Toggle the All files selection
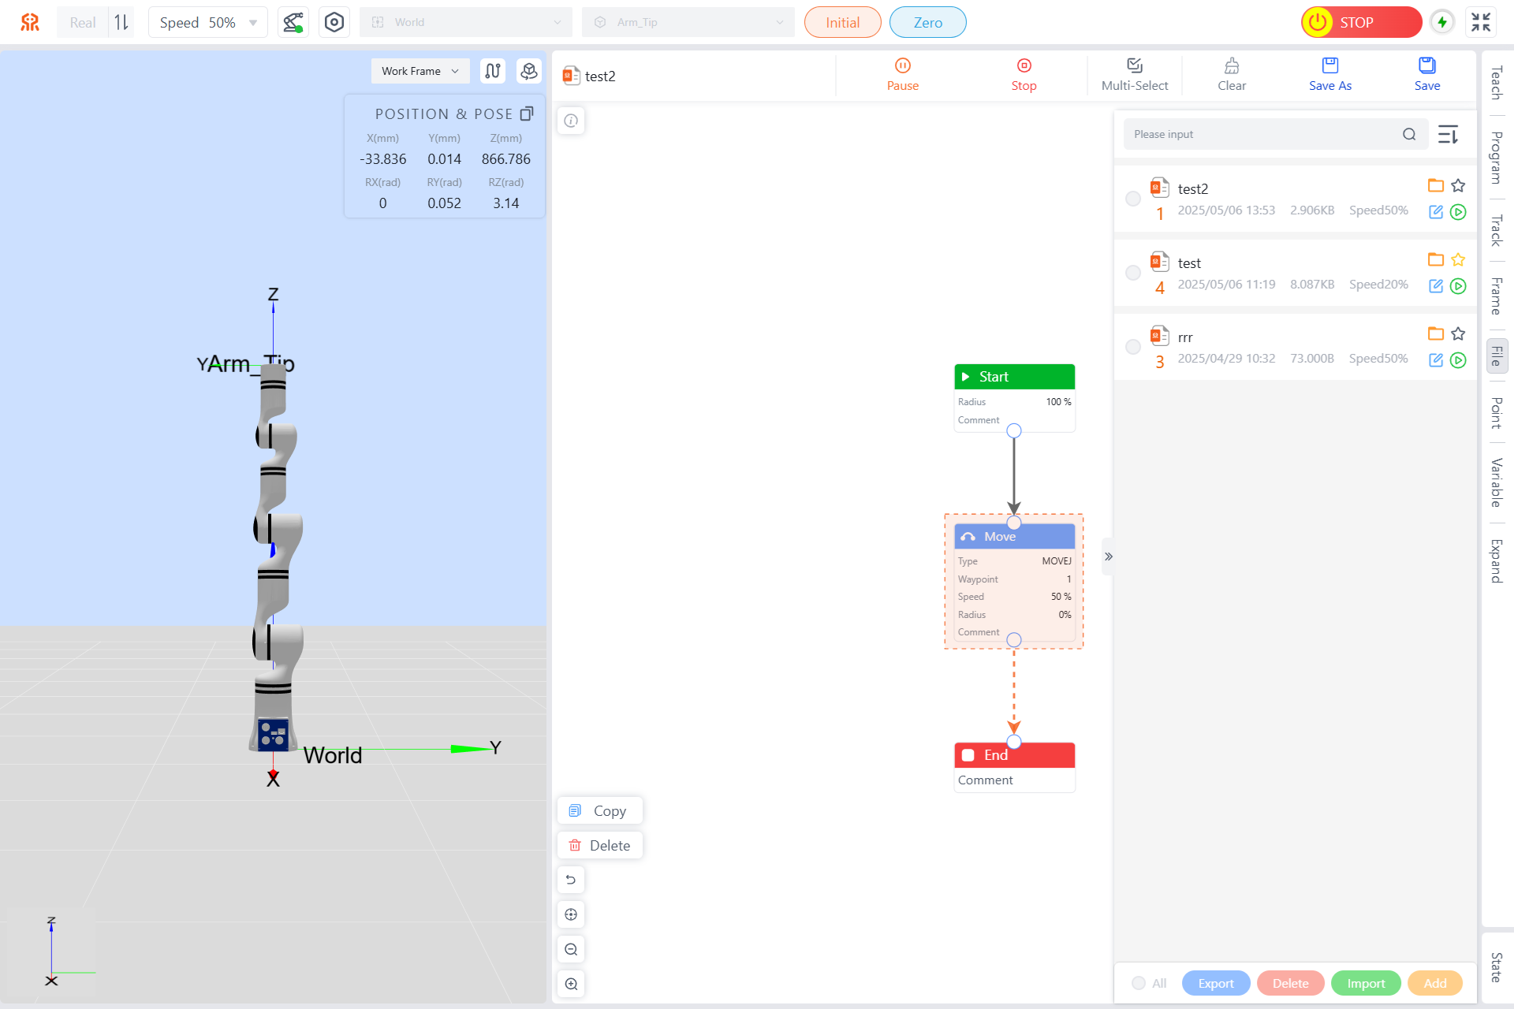The width and height of the screenshot is (1514, 1009). pos(1139,983)
